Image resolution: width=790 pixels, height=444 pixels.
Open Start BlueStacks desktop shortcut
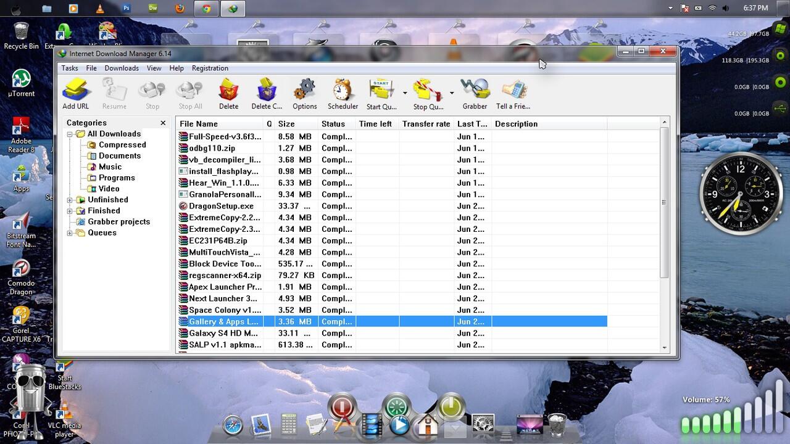pyautogui.click(x=64, y=375)
